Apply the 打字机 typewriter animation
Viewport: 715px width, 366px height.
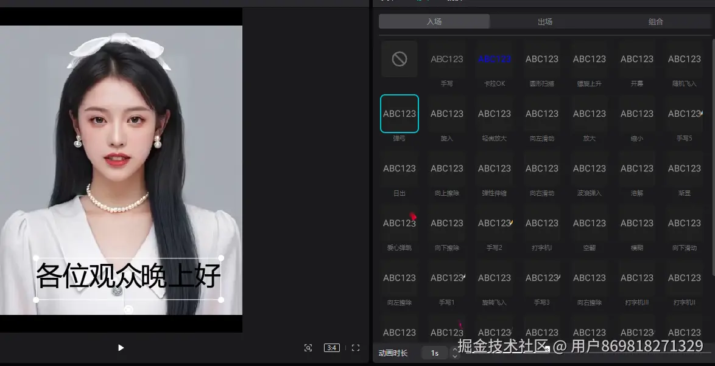541,223
